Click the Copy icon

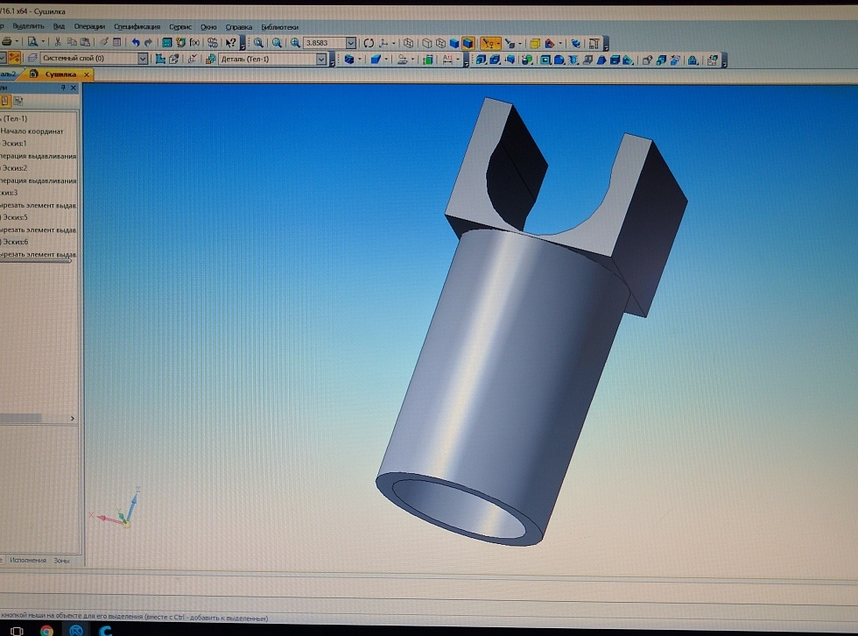(x=71, y=42)
